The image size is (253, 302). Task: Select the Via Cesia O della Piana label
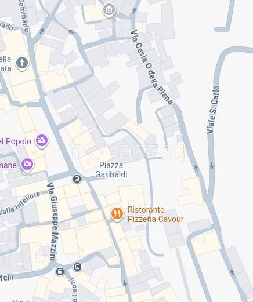(x=151, y=67)
